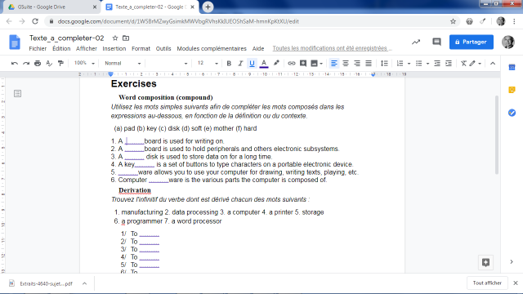The height and width of the screenshot is (294, 523).
Task: Collapse the toolbar menus chevron
Action: click(x=493, y=64)
